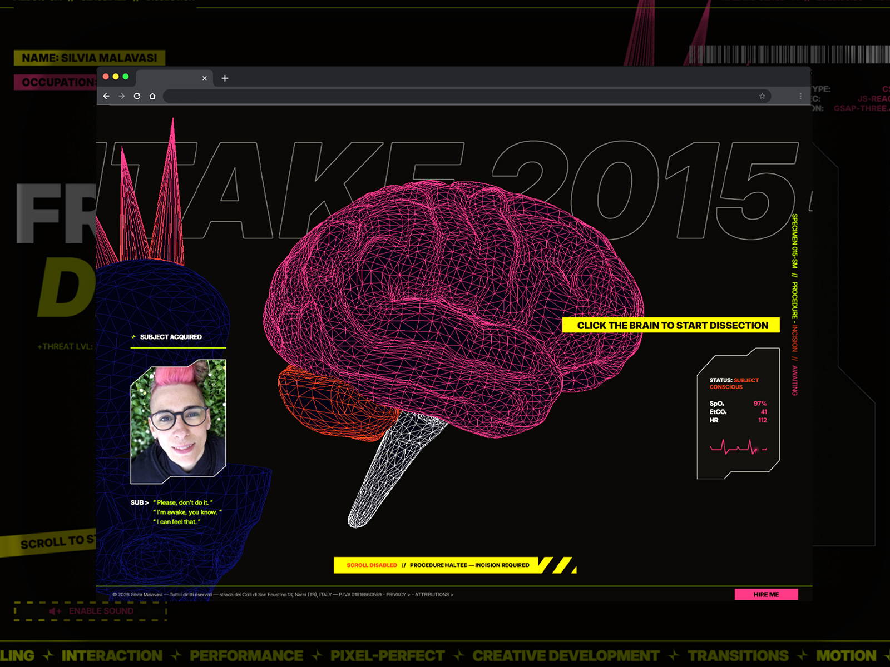Click the browser back arrow
Viewport: 890px width, 667px height.
106,96
